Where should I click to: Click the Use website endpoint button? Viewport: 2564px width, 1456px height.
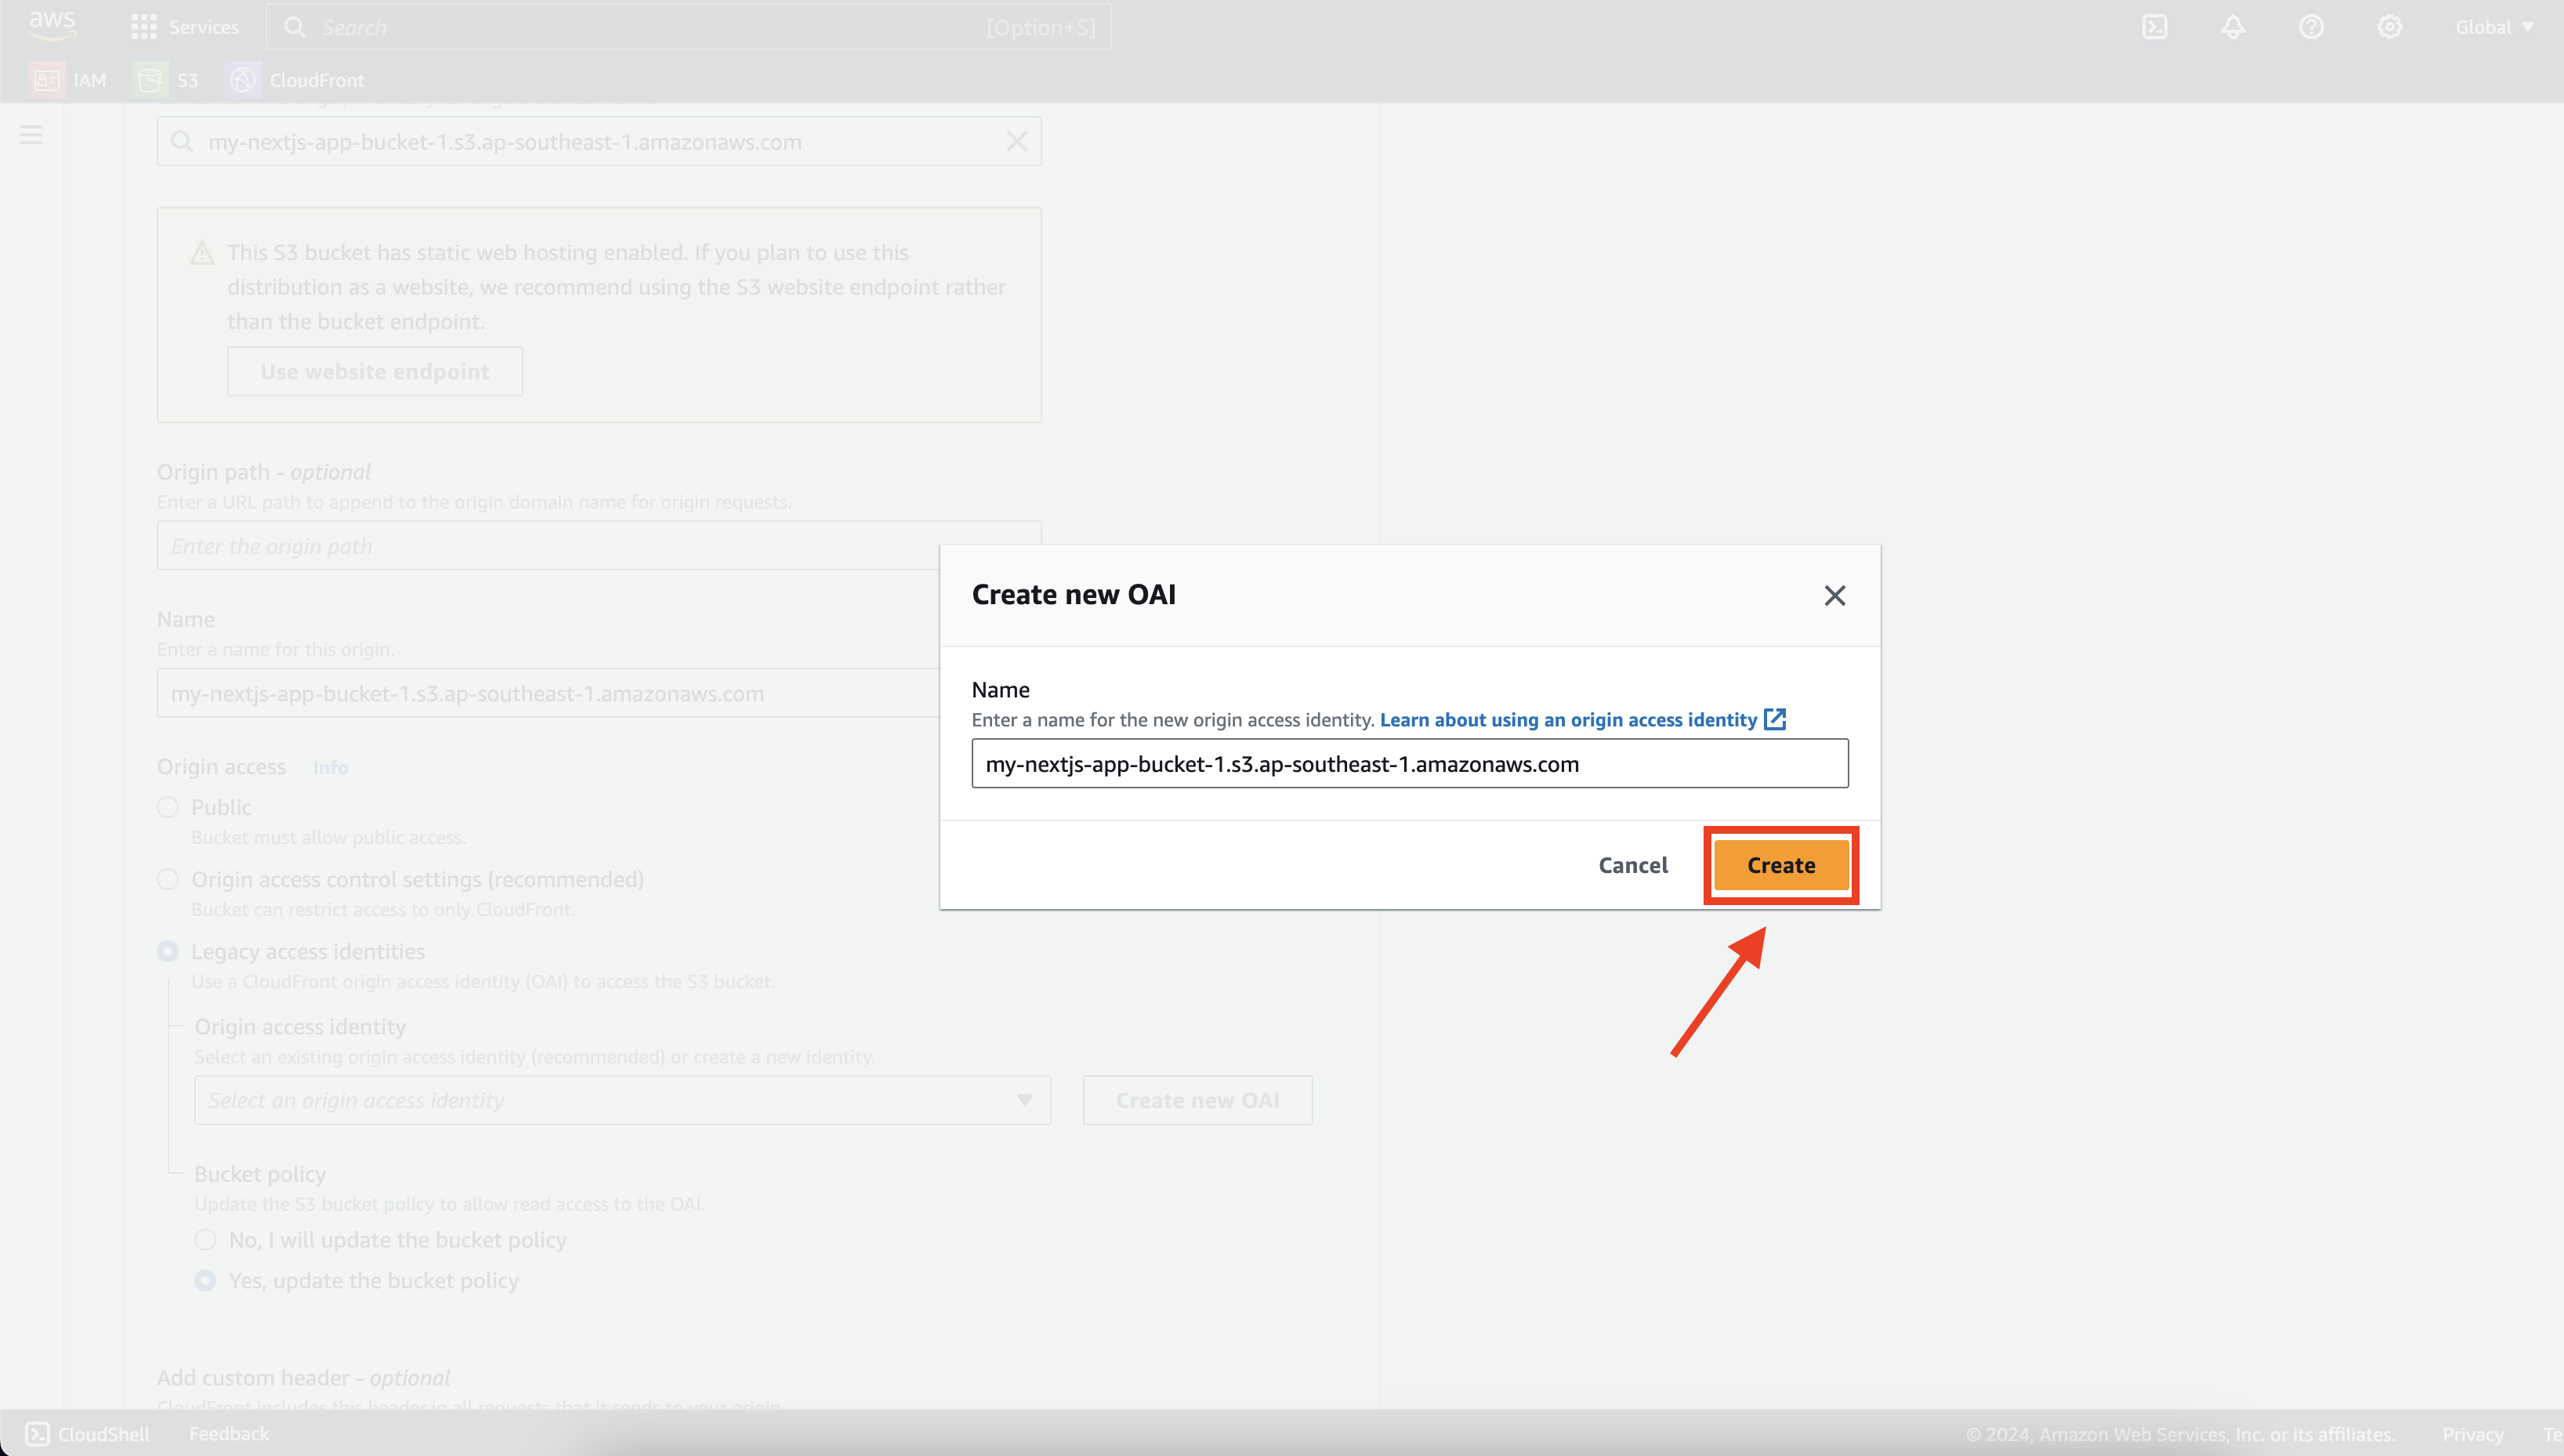375,372
